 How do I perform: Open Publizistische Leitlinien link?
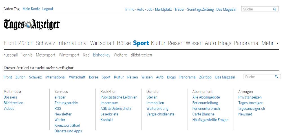119,97
